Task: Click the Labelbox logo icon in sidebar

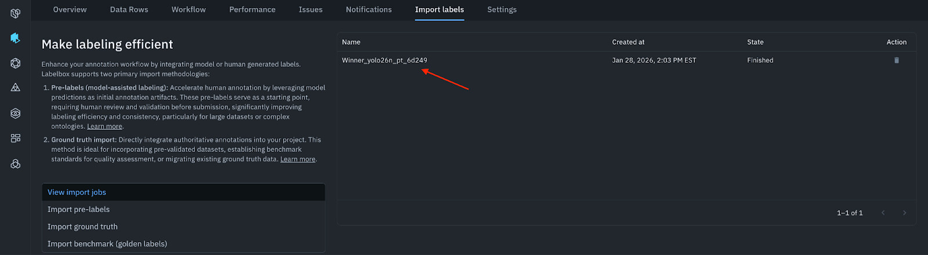Action: (16, 13)
